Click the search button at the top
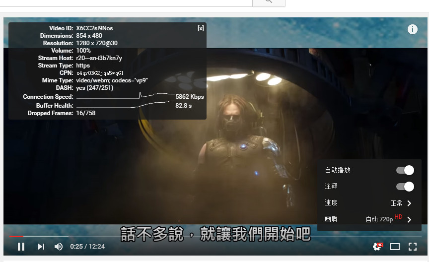This screenshot has height=262, width=429. pyautogui.click(x=269, y=2)
